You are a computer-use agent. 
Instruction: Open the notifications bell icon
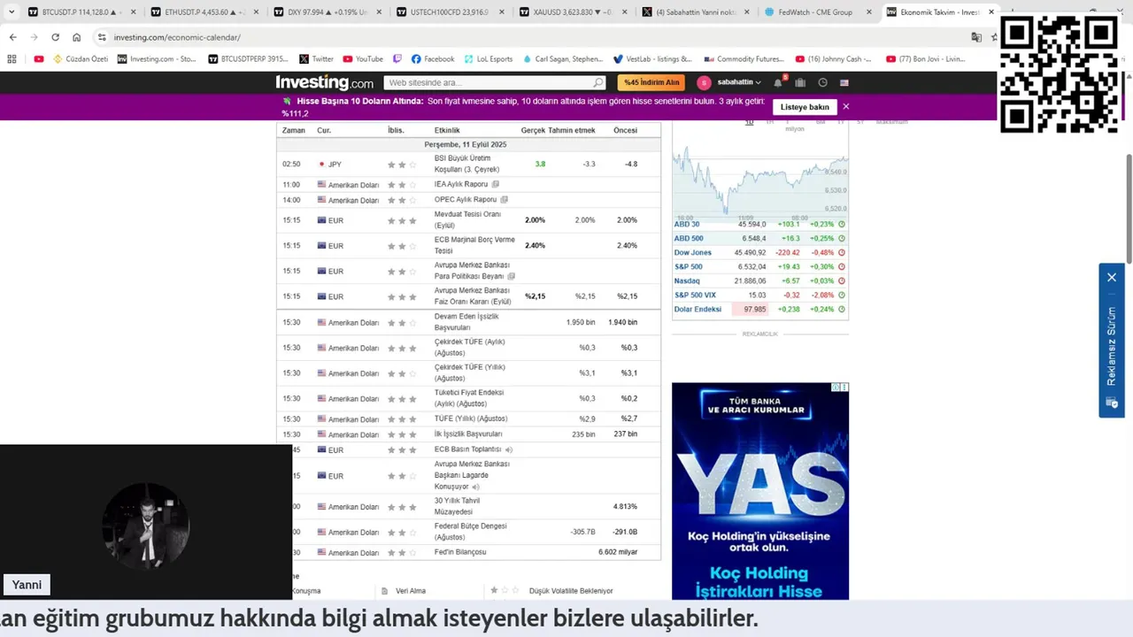778,82
